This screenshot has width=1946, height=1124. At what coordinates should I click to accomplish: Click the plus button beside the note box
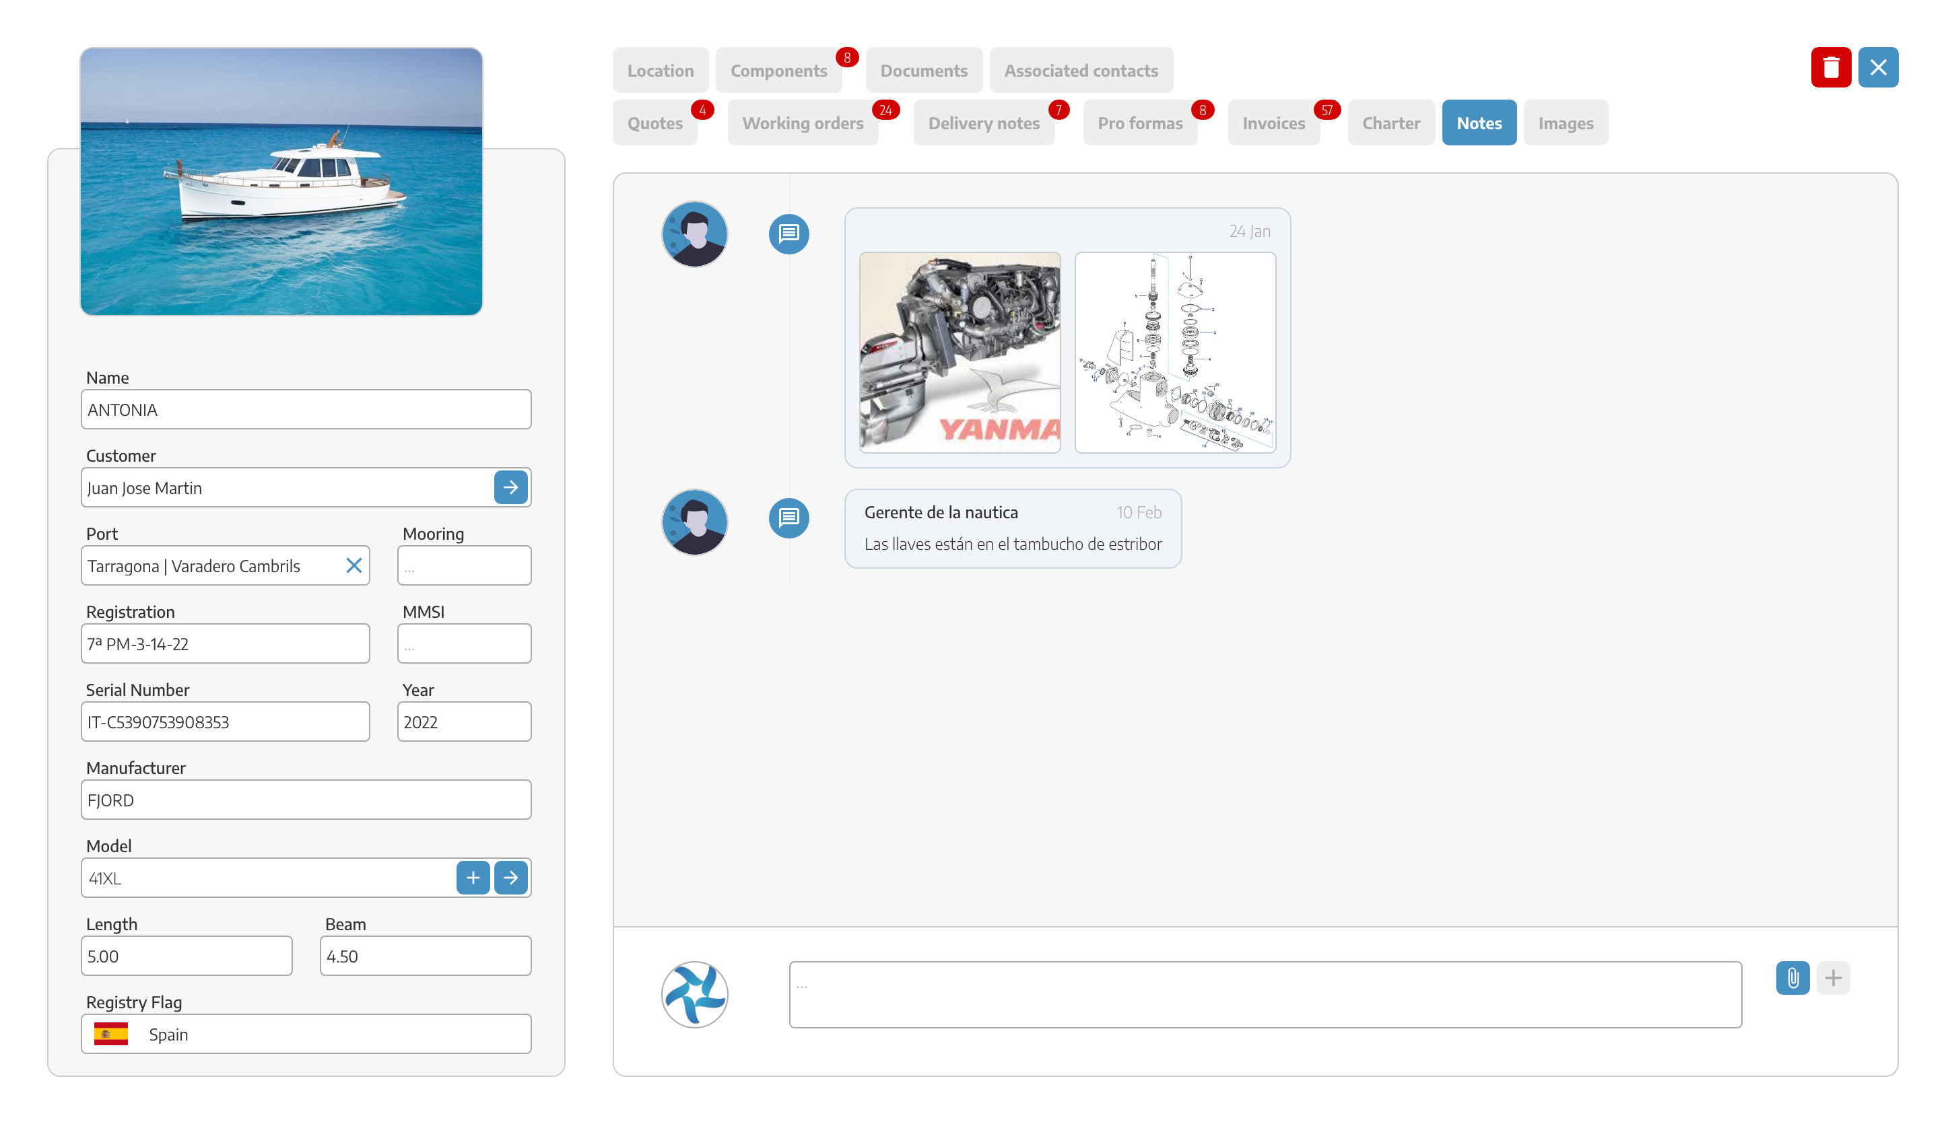(x=1834, y=978)
